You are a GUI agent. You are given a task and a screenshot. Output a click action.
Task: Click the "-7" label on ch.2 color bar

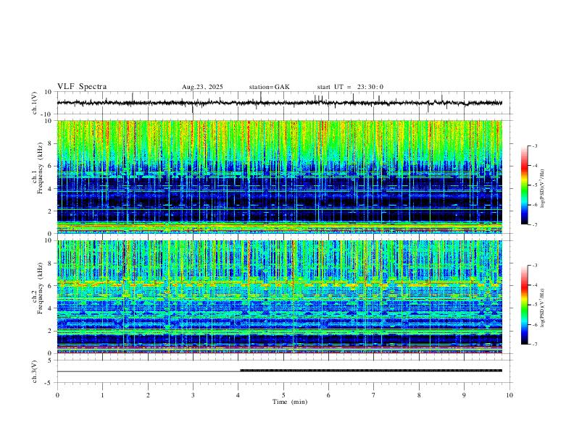coord(534,344)
